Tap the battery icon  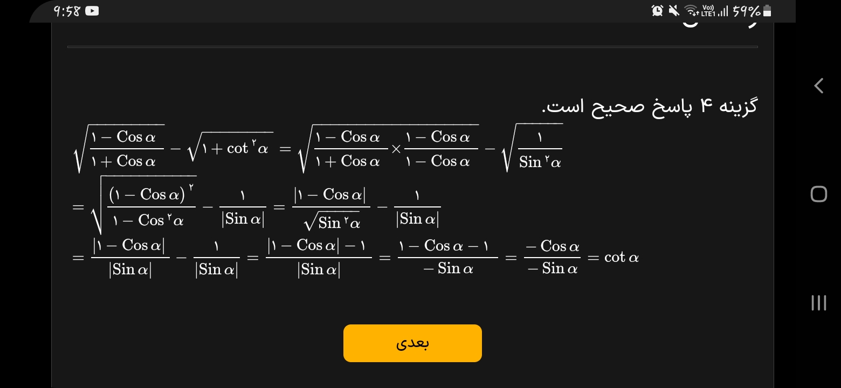767,11
